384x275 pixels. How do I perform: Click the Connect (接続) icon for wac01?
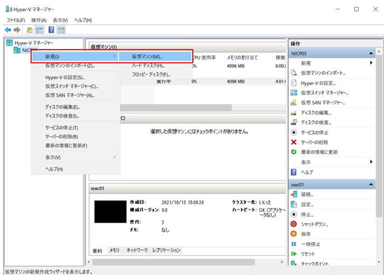click(x=294, y=194)
